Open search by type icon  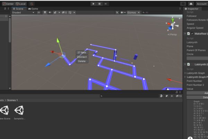(162, 96)
